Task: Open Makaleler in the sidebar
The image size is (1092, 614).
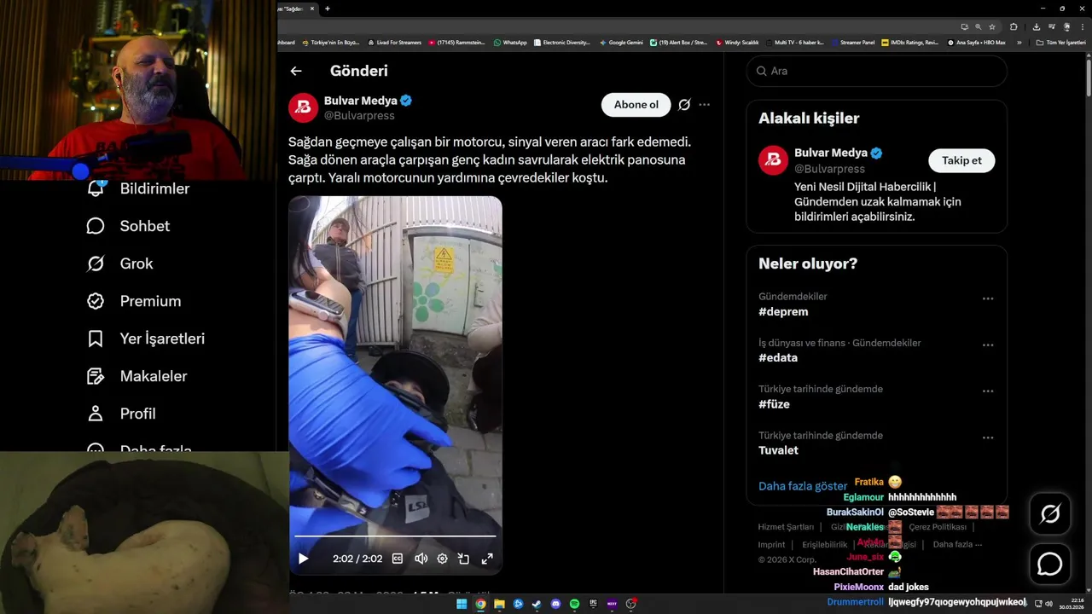Action: pyautogui.click(x=136, y=376)
